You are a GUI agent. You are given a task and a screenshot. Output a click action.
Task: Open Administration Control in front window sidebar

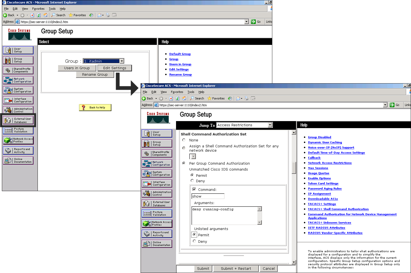[157, 194]
